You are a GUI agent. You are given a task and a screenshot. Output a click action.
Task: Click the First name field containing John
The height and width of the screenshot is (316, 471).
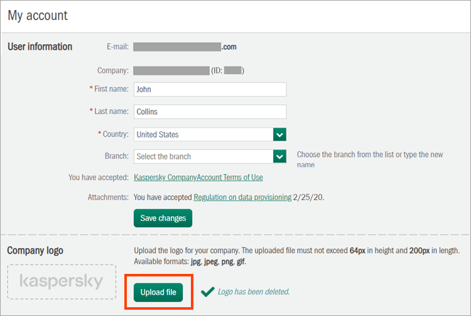click(210, 89)
